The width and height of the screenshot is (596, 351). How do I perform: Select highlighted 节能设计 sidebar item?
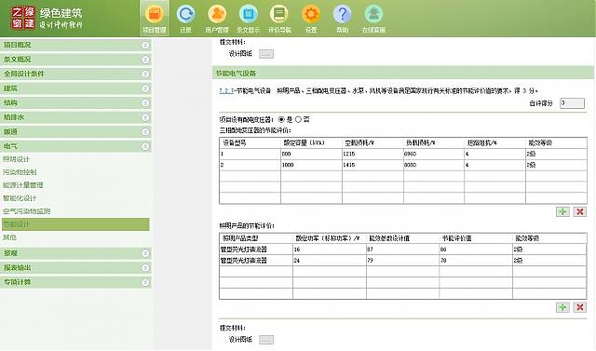(x=75, y=224)
